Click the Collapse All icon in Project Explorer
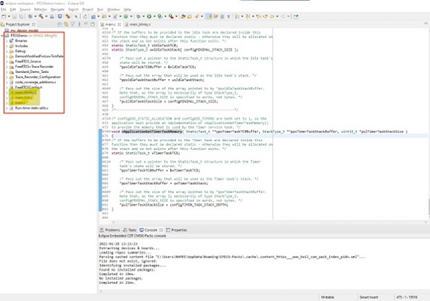This screenshot has height=301, width=430. (x=60, y=24)
